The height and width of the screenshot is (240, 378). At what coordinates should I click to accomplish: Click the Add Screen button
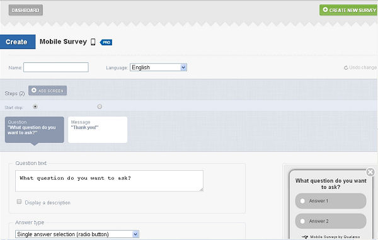(47, 91)
